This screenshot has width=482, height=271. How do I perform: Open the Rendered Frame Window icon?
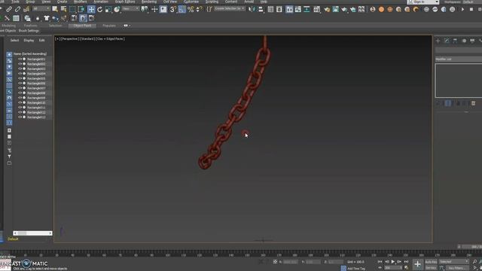336,10
